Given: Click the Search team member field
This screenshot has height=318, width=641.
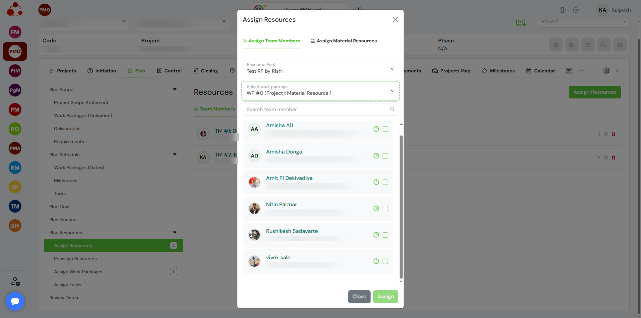Looking at the screenshot, I should [320, 109].
